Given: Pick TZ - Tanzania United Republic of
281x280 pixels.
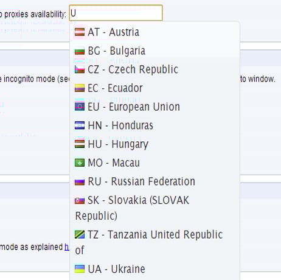Looking at the screenshot, I should pyautogui.click(x=154, y=242).
